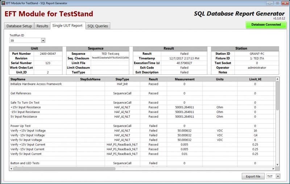Select '5V Input Resistance' step
The height and width of the screenshot is (184, 290).
point(141,117)
